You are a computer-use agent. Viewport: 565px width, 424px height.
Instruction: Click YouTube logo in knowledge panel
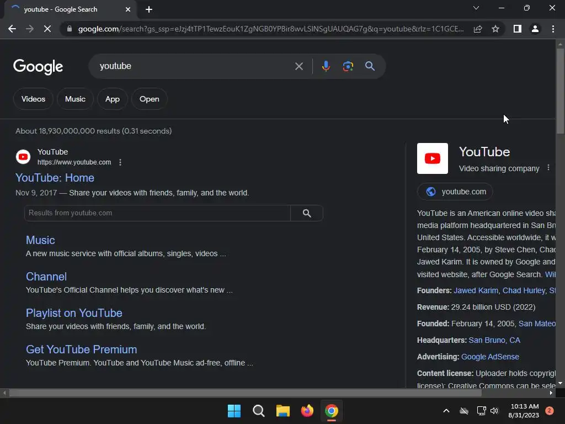[x=433, y=158]
